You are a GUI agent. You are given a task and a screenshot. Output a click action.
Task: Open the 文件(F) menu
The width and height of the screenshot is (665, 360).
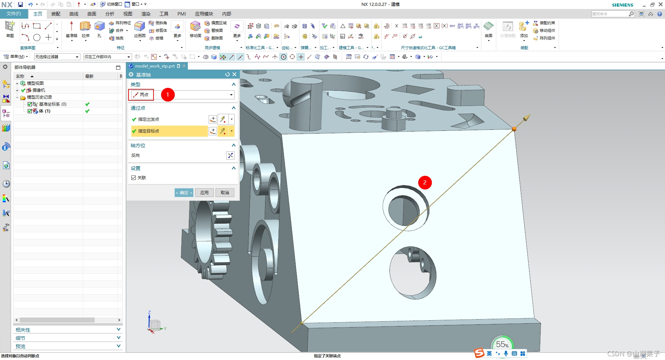pyautogui.click(x=14, y=14)
